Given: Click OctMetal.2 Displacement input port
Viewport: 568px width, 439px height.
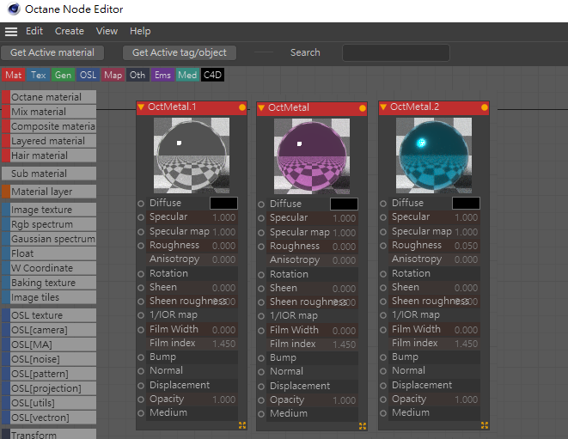Looking at the screenshot, I should click(x=383, y=386).
